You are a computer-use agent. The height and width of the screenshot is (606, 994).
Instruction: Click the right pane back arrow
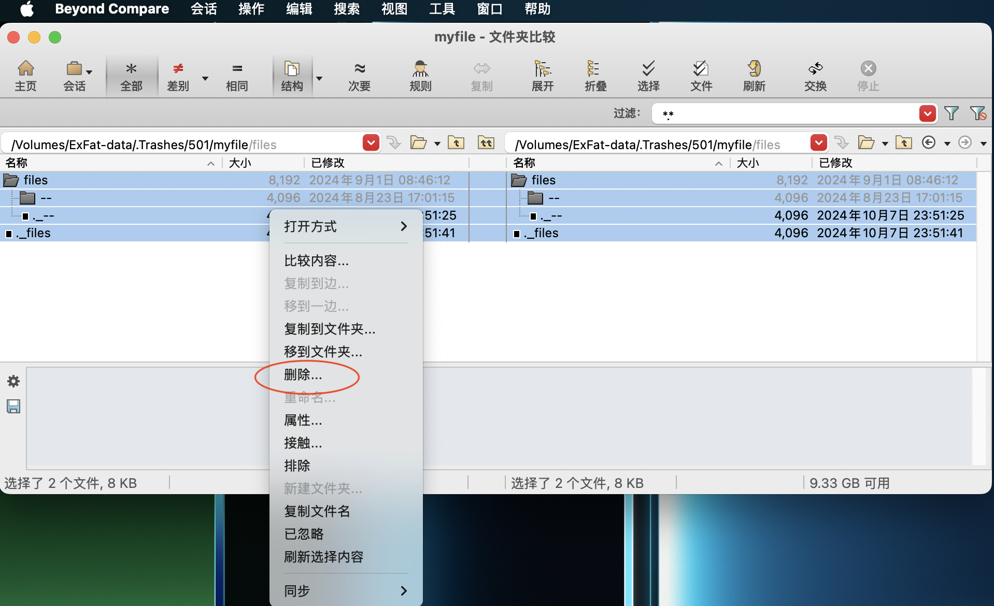point(929,142)
